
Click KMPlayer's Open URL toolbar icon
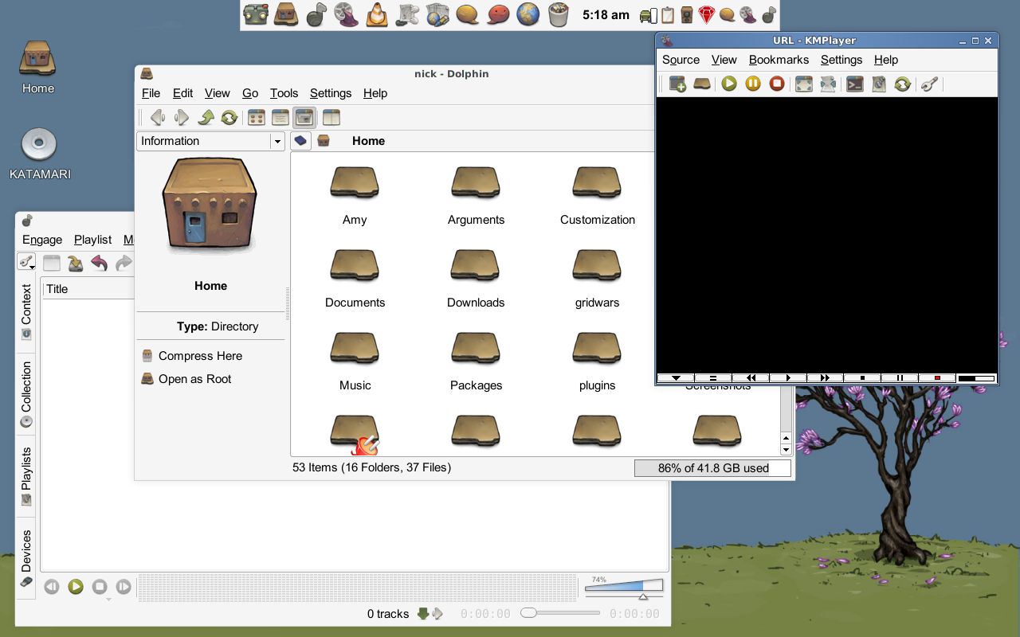(678, 84)
